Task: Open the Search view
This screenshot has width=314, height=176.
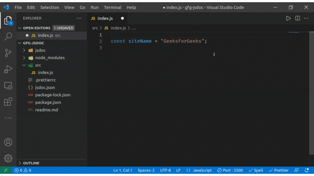Action: [x=8, y=36]
